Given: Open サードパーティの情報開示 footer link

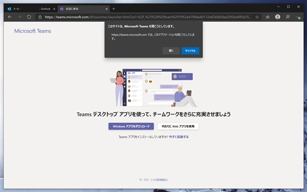Looking at the screenshot, I should coord(153,180).
